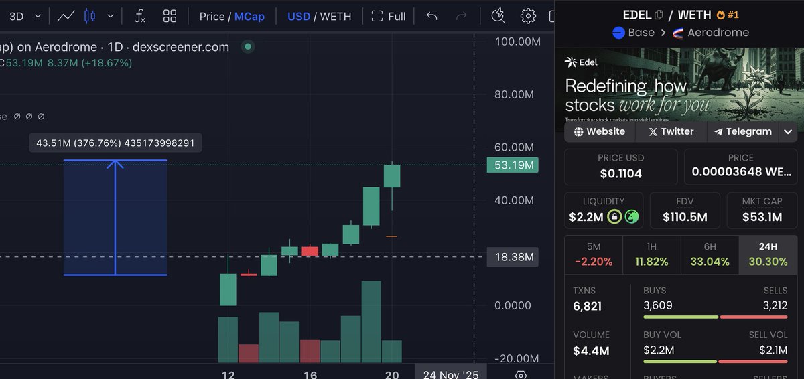Undo the last chart action
Viewport: 804px width, 379px height.
(432, 16)
